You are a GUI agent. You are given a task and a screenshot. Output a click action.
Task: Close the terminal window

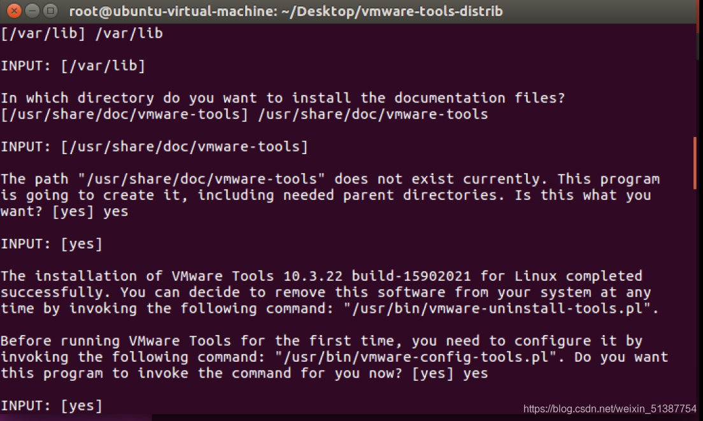(x=14, y=11)
